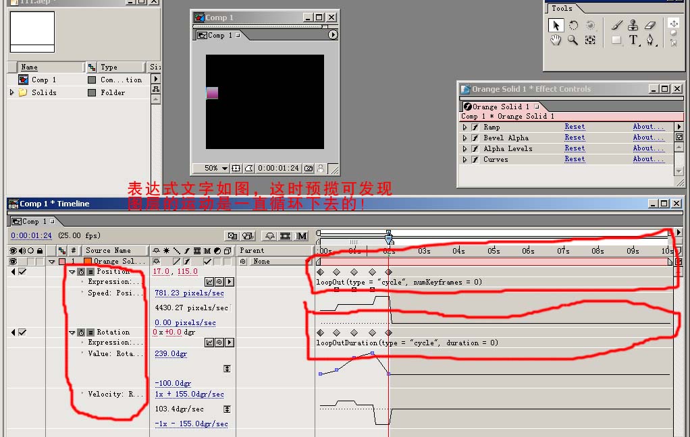Screen dimensions: 690x437
Task: Choose the Type (T) tool
Action: [633, 40]
